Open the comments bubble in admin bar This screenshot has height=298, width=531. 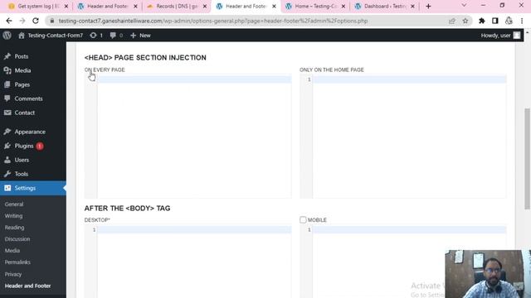[x=116, y=35]
